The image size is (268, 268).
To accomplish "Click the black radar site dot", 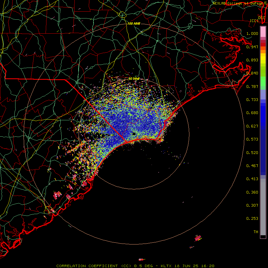I will pos(134,134).
